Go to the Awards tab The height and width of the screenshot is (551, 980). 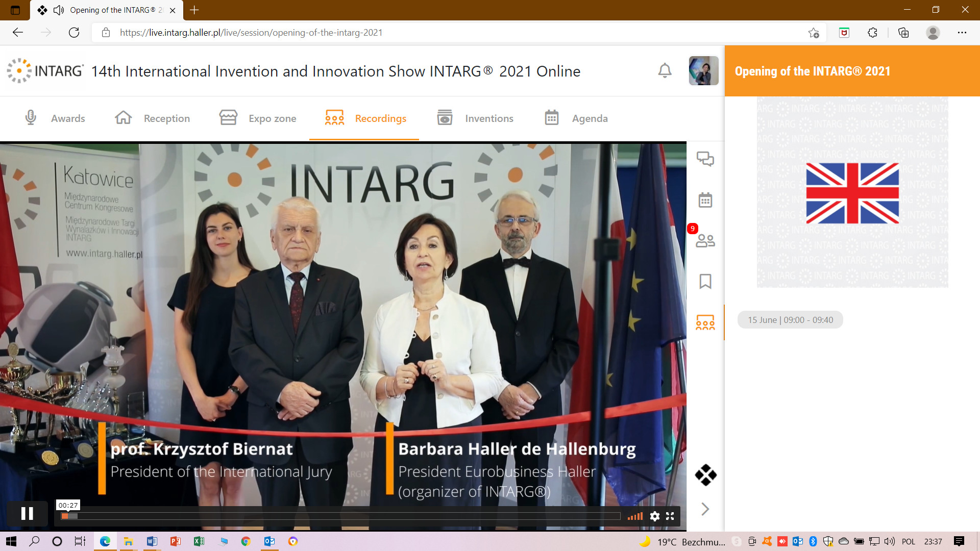point(55,118)
